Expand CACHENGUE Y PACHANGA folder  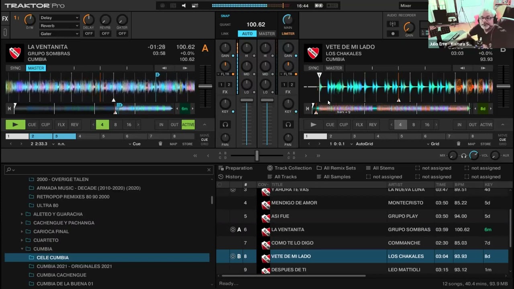(22, 223)
